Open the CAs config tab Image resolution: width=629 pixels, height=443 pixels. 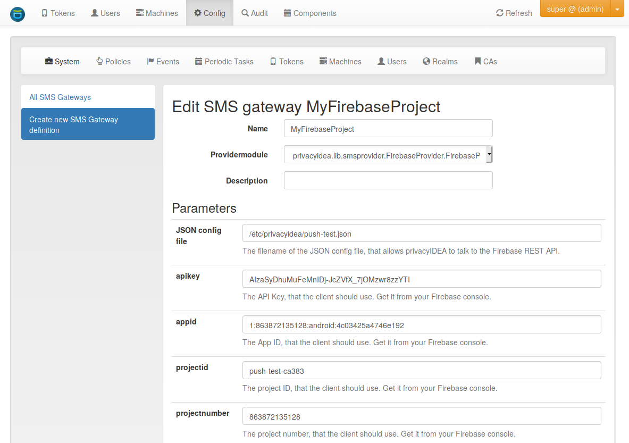pyautogui.click(x=485, y=62)
